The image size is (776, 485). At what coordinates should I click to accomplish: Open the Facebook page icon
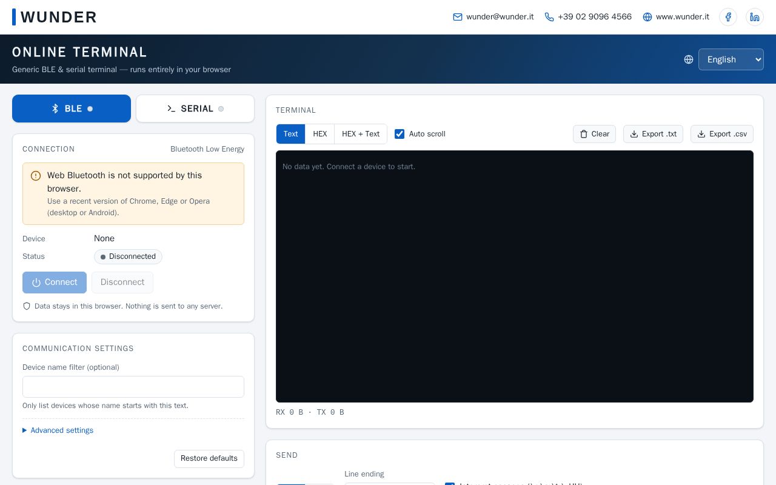pos(728,17)
